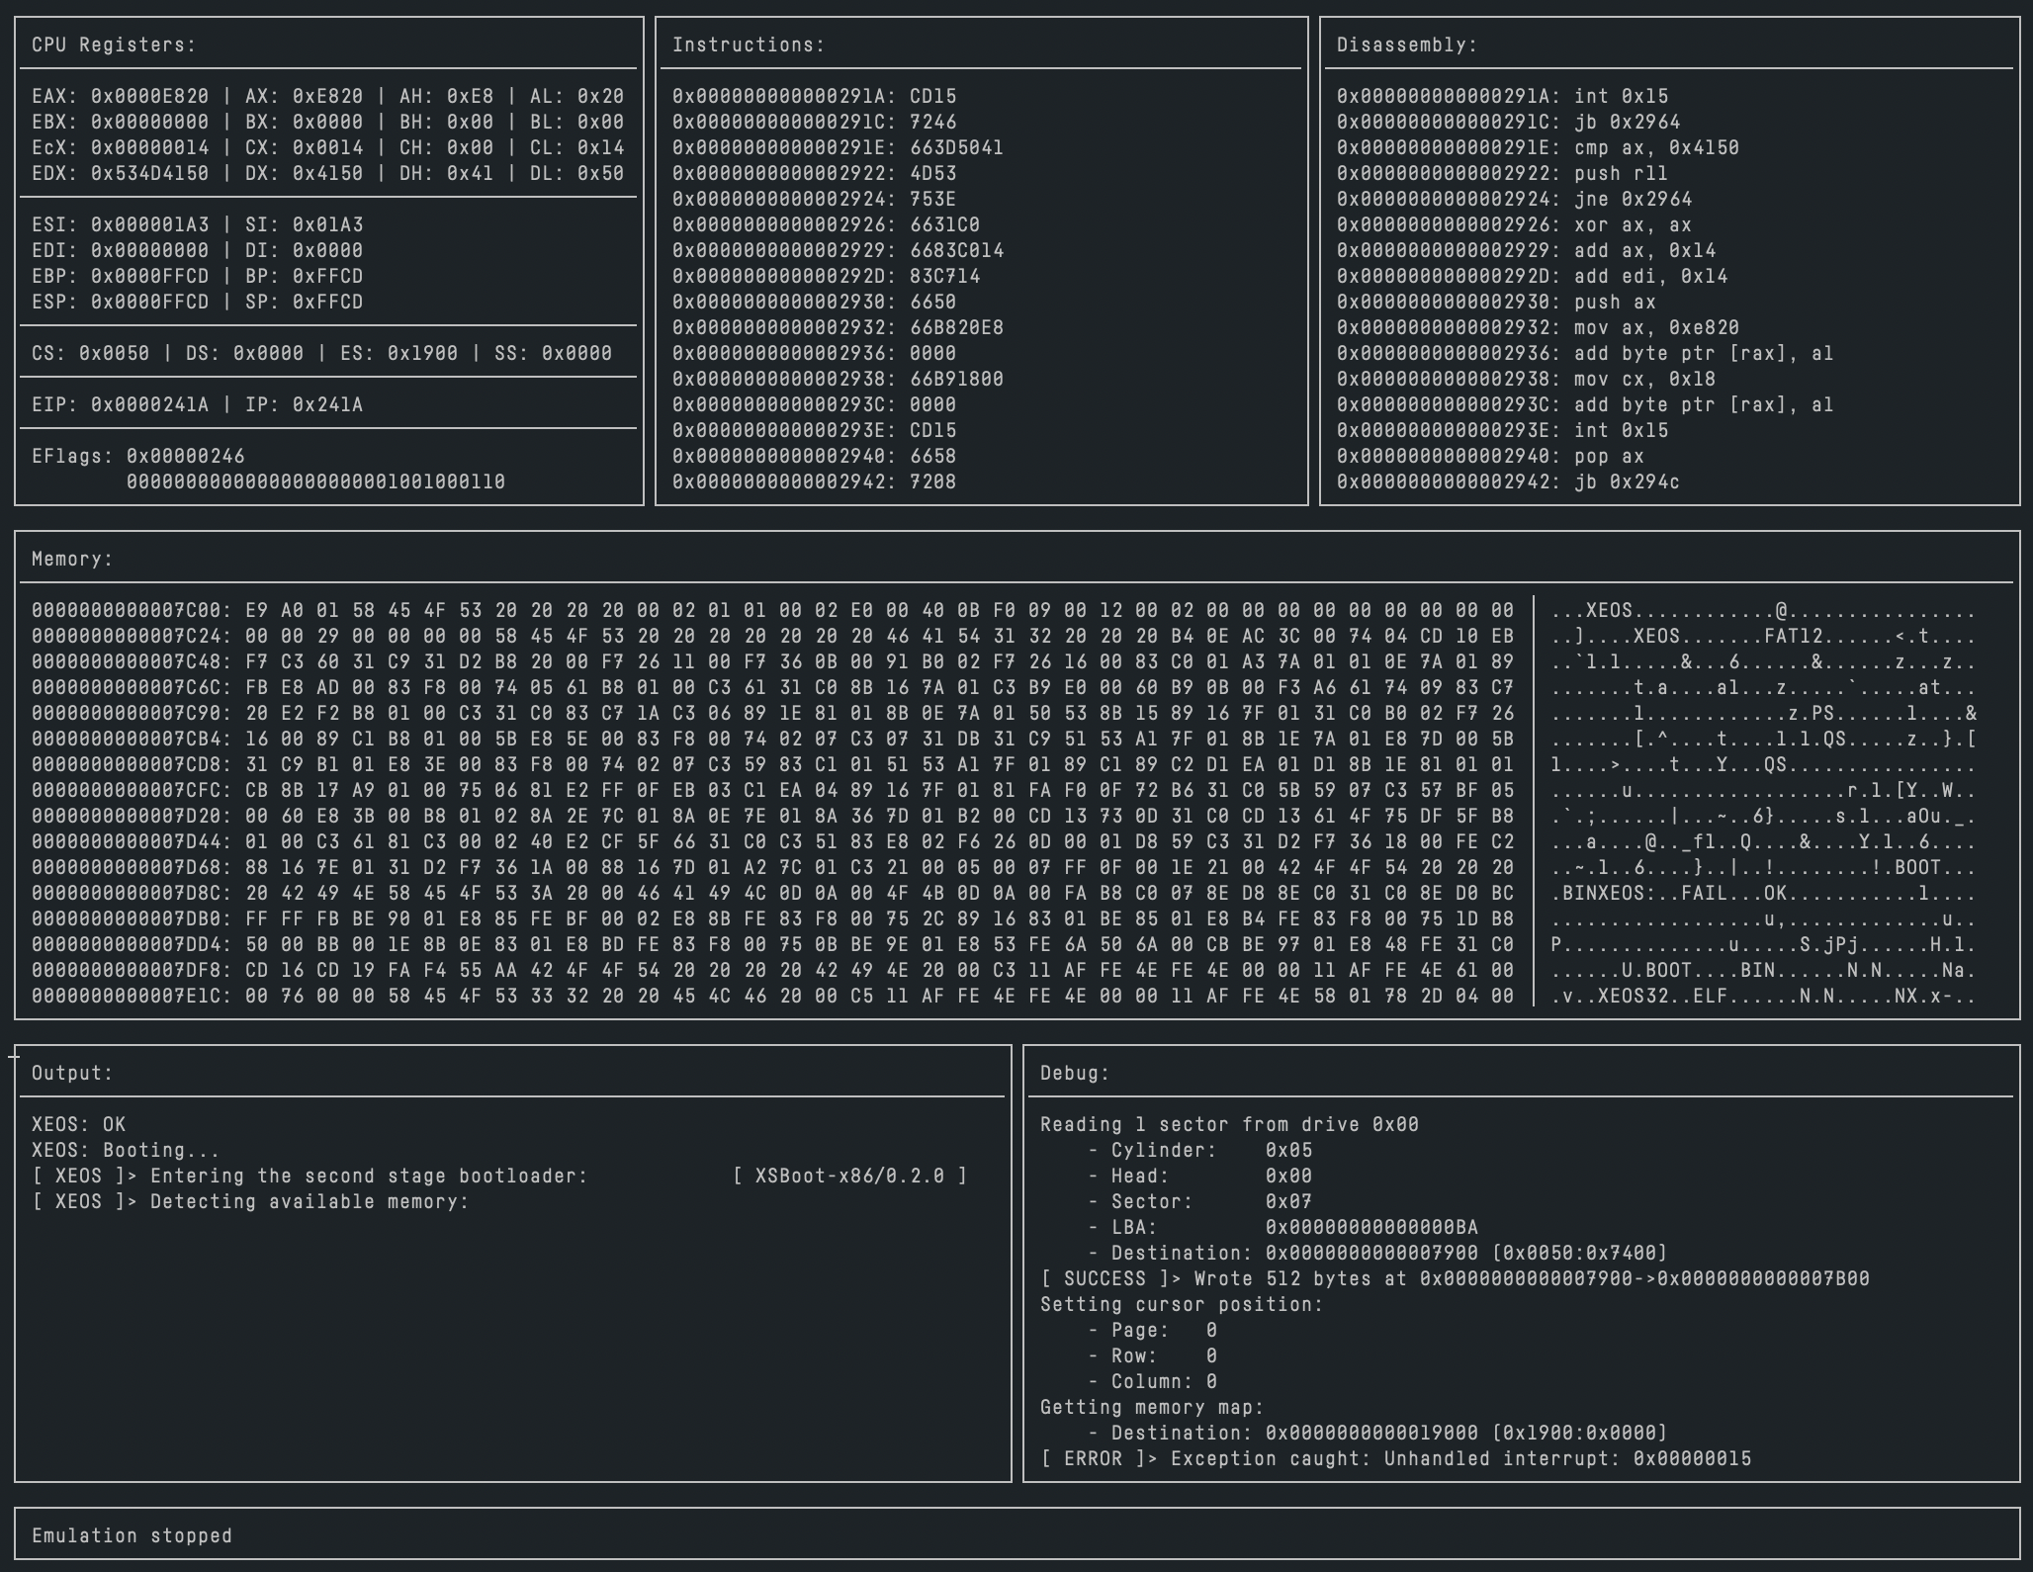
Task: Select memory row address 0000000000007C90
Action: click(x=133, y=714)
